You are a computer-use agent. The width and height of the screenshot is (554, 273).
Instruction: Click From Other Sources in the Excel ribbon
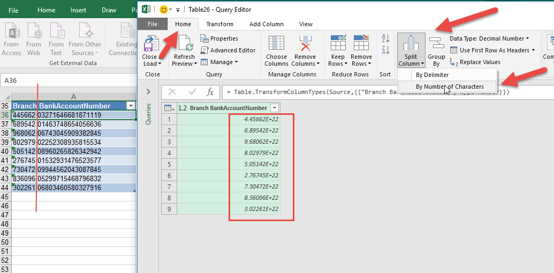click(x=85, y=40)
